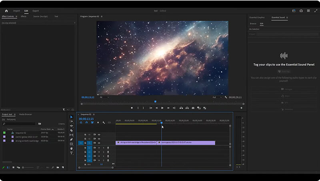Toggle the Frame Rate column sort arrow
The height and width of the screenshot is (181, 320).
point(53,129)
